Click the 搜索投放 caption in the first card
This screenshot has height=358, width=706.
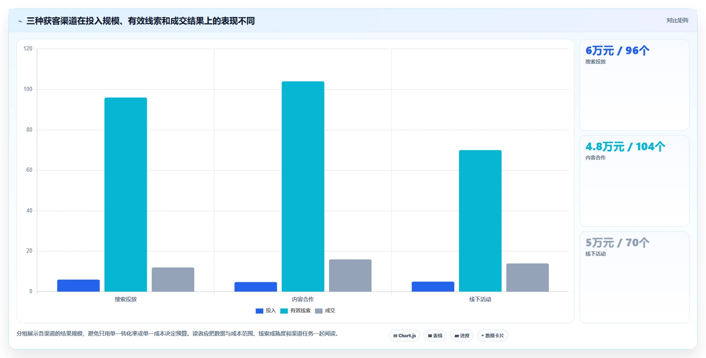point(596,62)
